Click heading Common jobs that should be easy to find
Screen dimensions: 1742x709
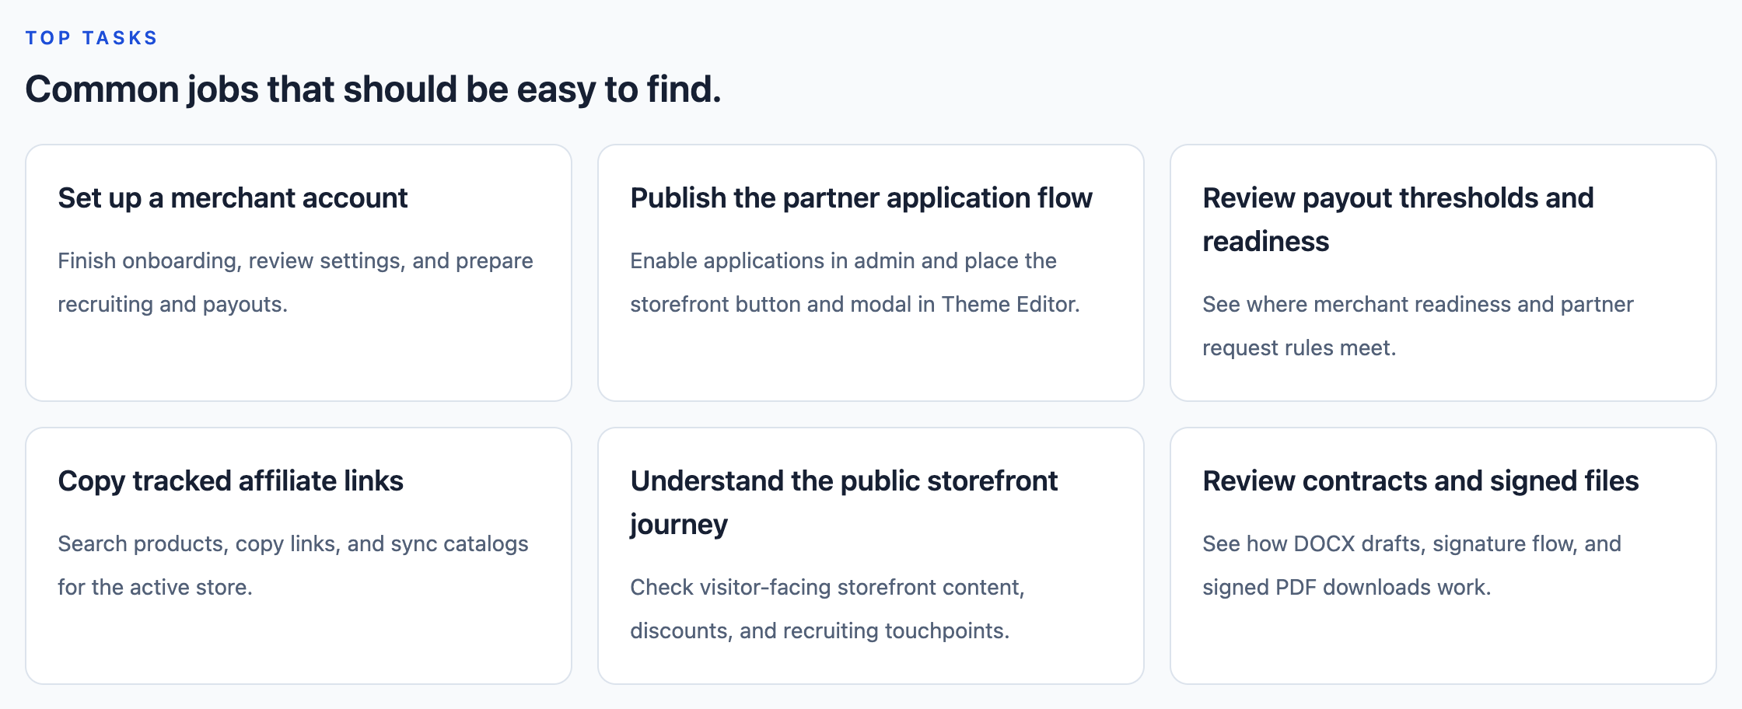click(373, 89)
